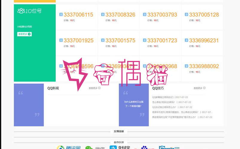
Task: Open article QQ忘记独立密码怎么办?
Action: 164,107
